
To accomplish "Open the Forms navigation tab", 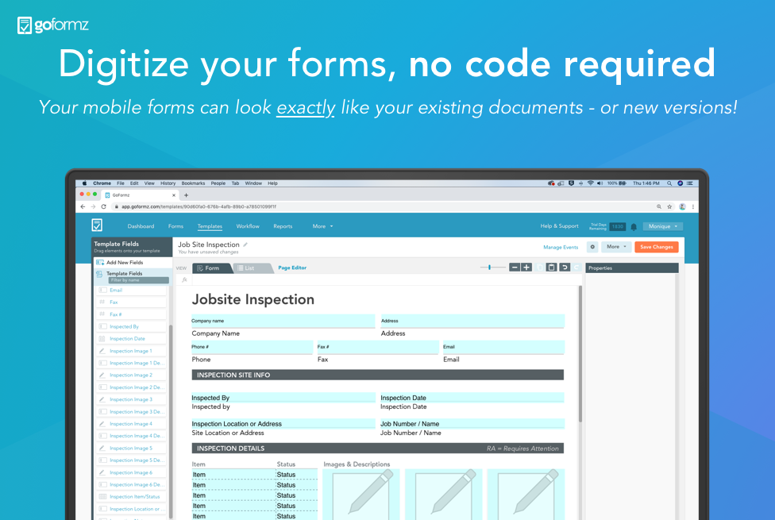I will [x=175, y=226].
